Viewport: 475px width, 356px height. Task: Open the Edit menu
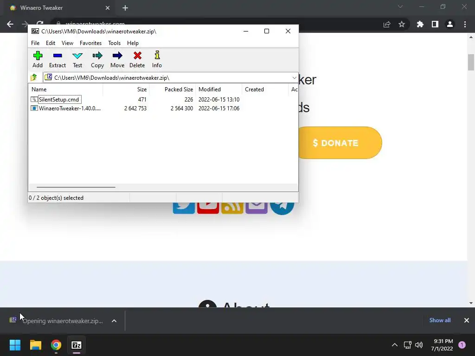pos(50,43)
